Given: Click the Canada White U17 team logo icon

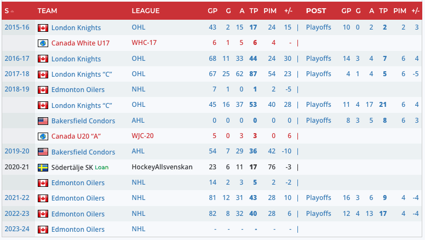Looking at the screenshot, I should pos(43,43).
